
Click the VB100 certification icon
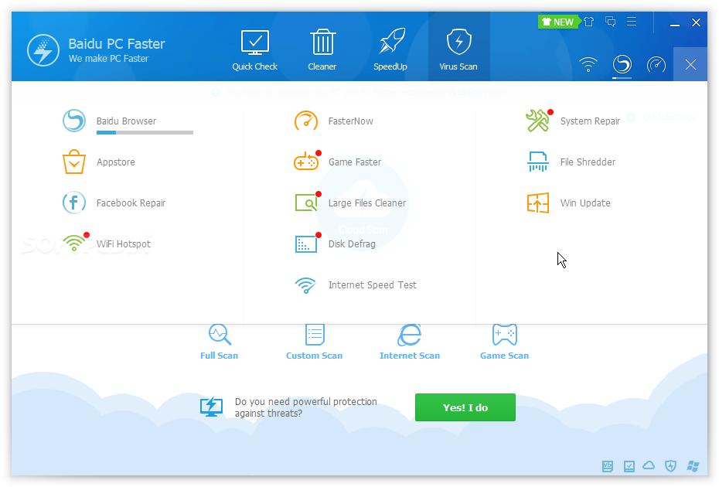click(x=608, y=466)
